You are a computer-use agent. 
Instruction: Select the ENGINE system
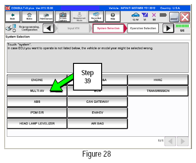click(x=37, y=80)
